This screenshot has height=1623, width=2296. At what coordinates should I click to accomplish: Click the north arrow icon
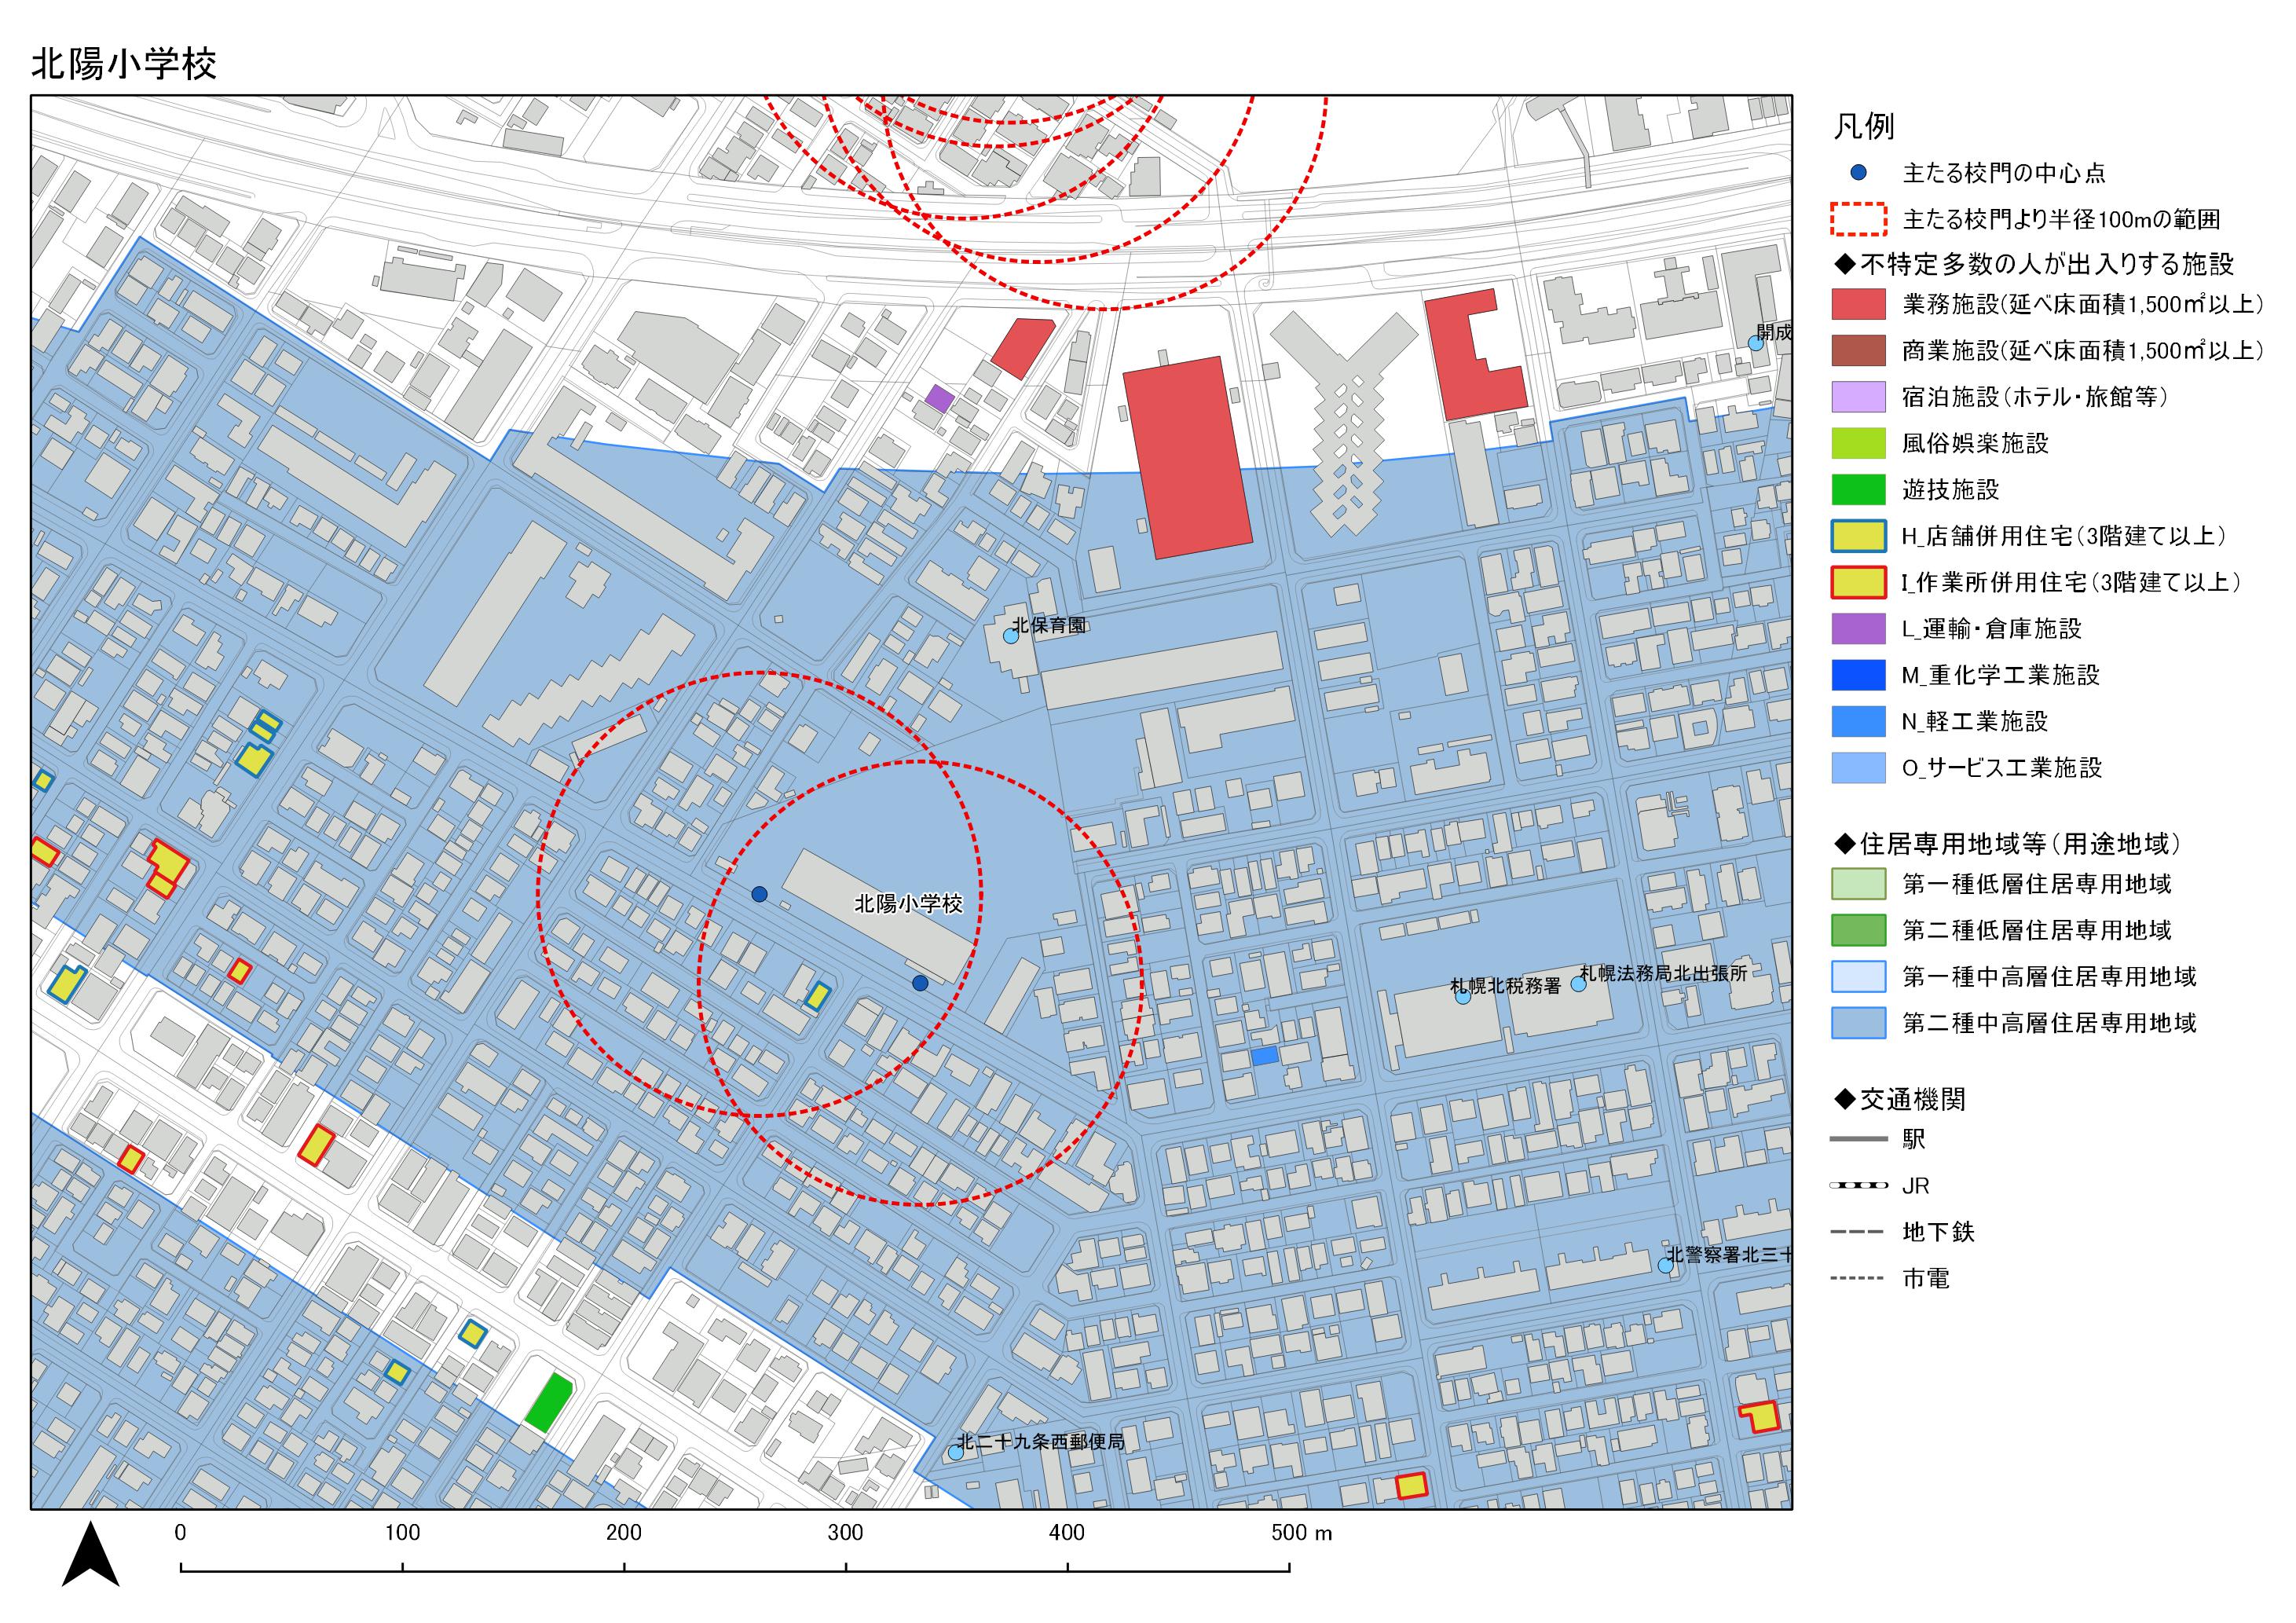coord(91,1554)
